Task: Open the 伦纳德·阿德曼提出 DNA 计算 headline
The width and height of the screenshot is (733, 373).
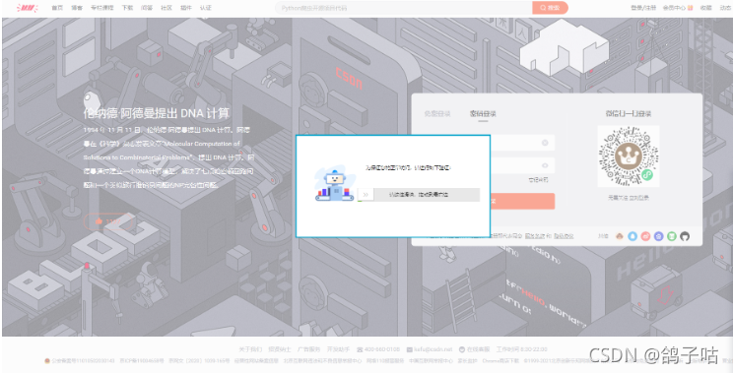Action: pyautogui.click(x=156, y=113)
